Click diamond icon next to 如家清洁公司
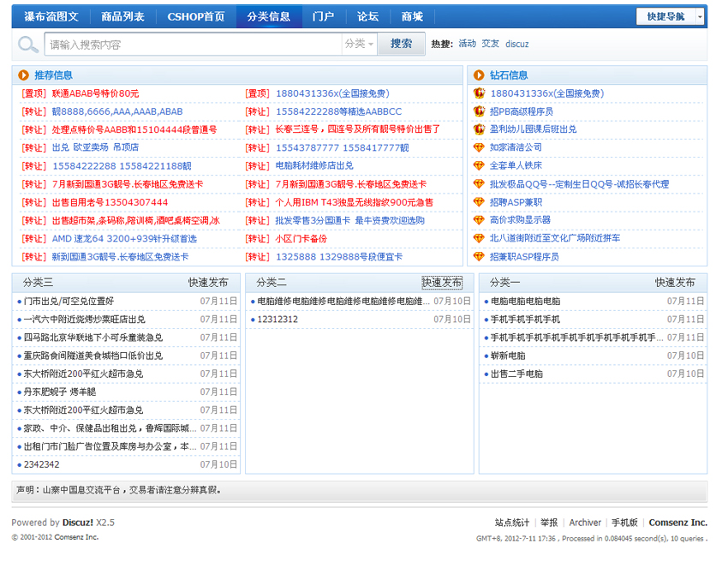The height and width of the screenshot is (562, 728). 479,147
